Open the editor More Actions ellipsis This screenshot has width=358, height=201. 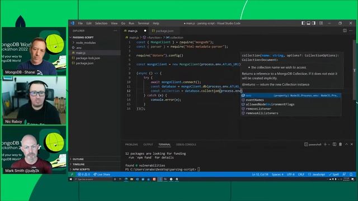(x=351, y=31)
